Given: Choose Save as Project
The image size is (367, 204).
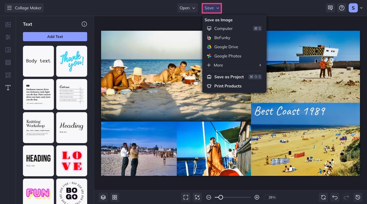Looking at the screenshot, I should [x=229, y=77].
